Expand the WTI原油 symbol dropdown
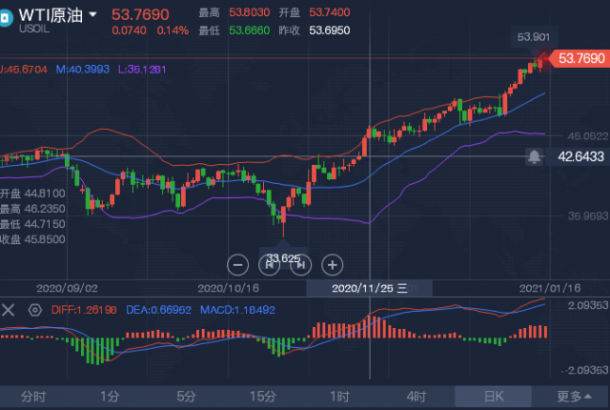This screenshot has width=610, height=410. pos(93,15)
